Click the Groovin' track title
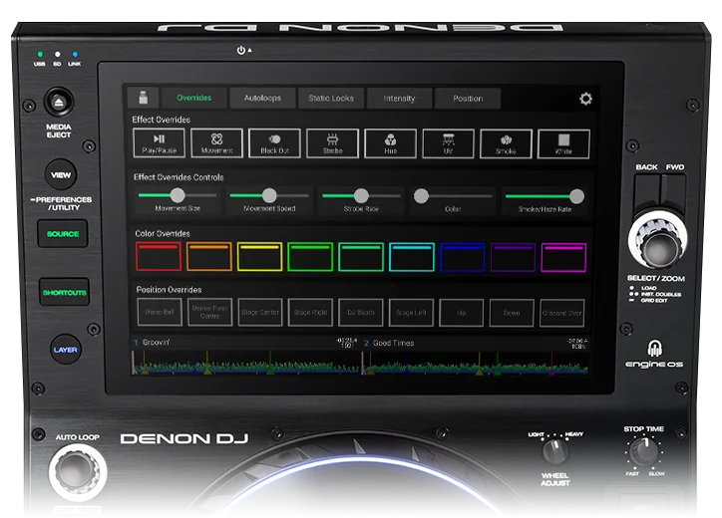The width and height of the screenshot is (722, 518). pos(157,343)
